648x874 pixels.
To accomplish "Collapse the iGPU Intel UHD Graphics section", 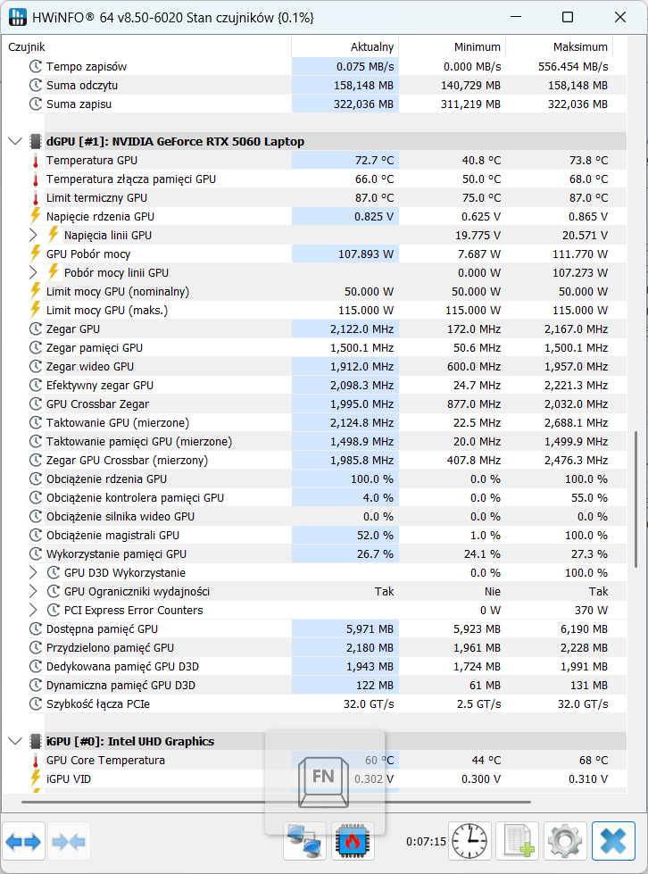I will click(15, 741).
